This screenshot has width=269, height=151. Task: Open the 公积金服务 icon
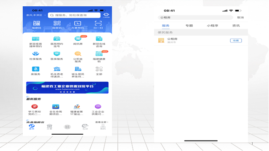[78, 54]
